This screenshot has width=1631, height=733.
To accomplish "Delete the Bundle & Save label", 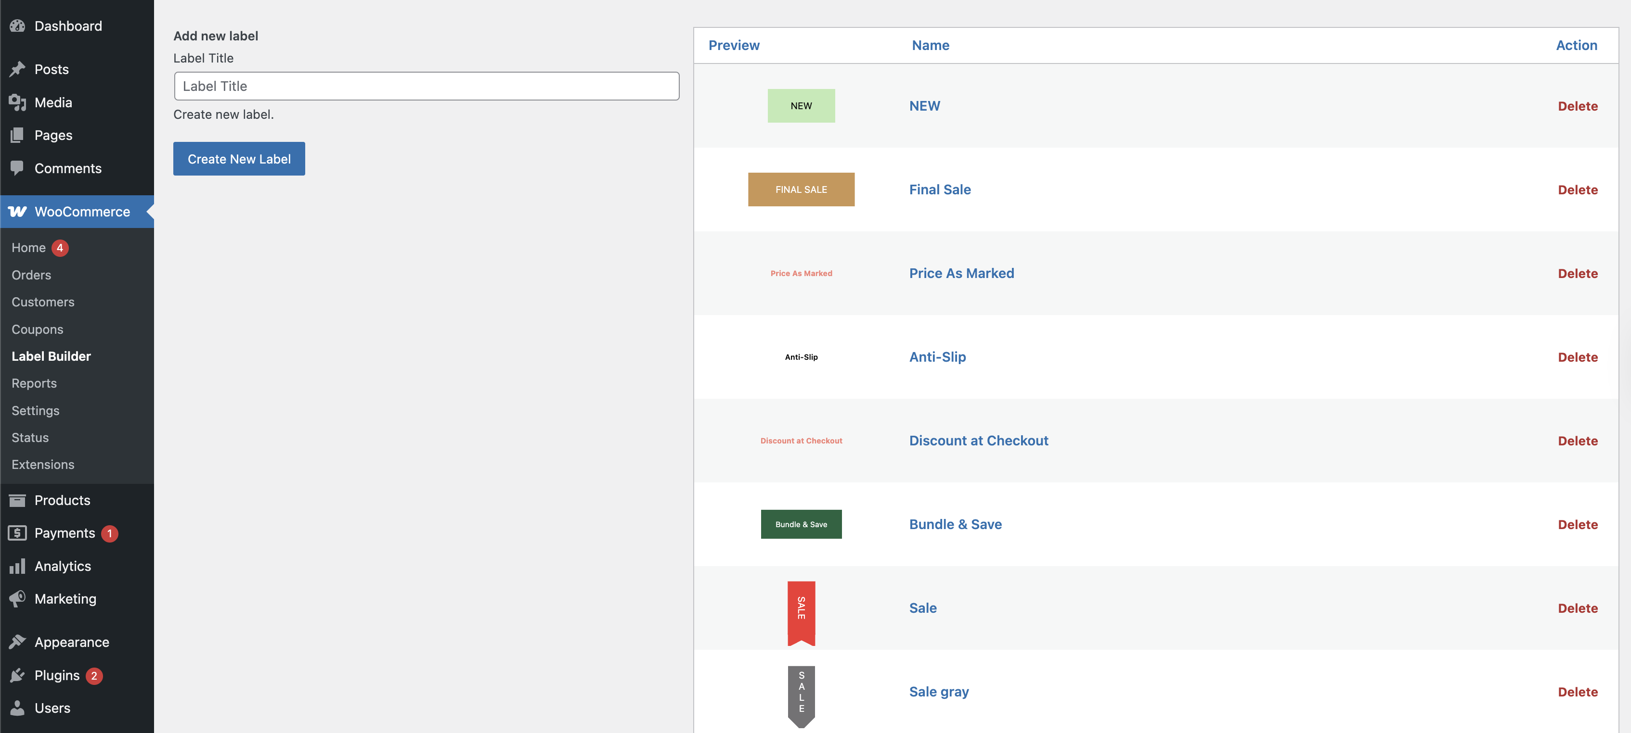I will (x=1577, y=524).
